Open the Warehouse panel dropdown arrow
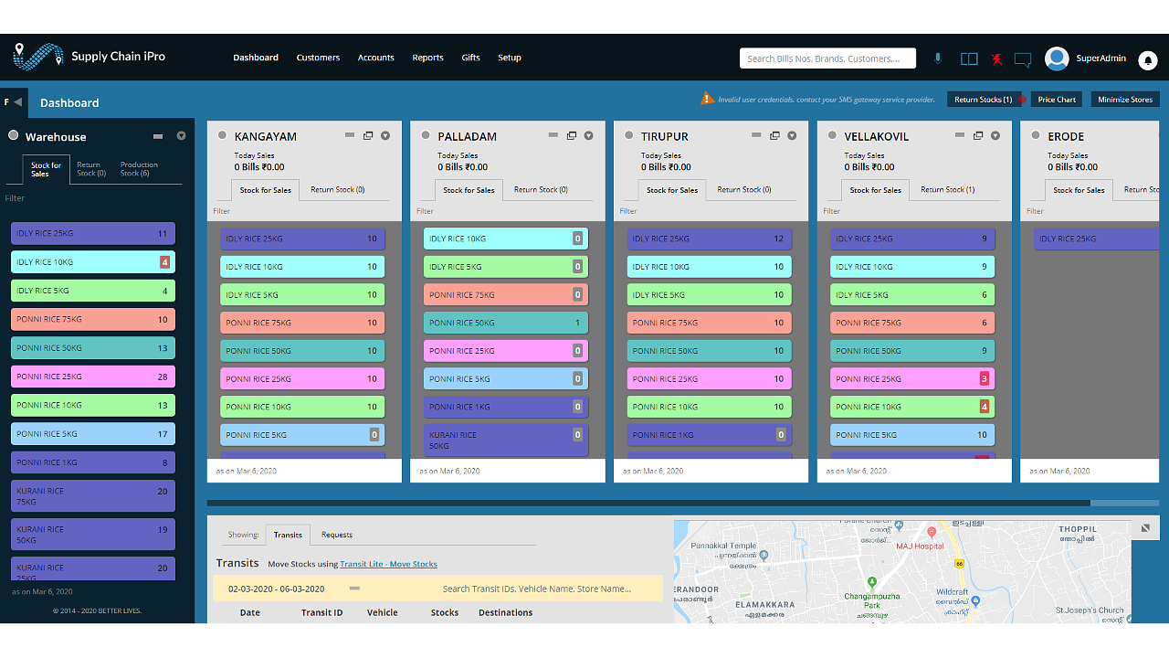The image size is (1169, 658). click(181, 136)
